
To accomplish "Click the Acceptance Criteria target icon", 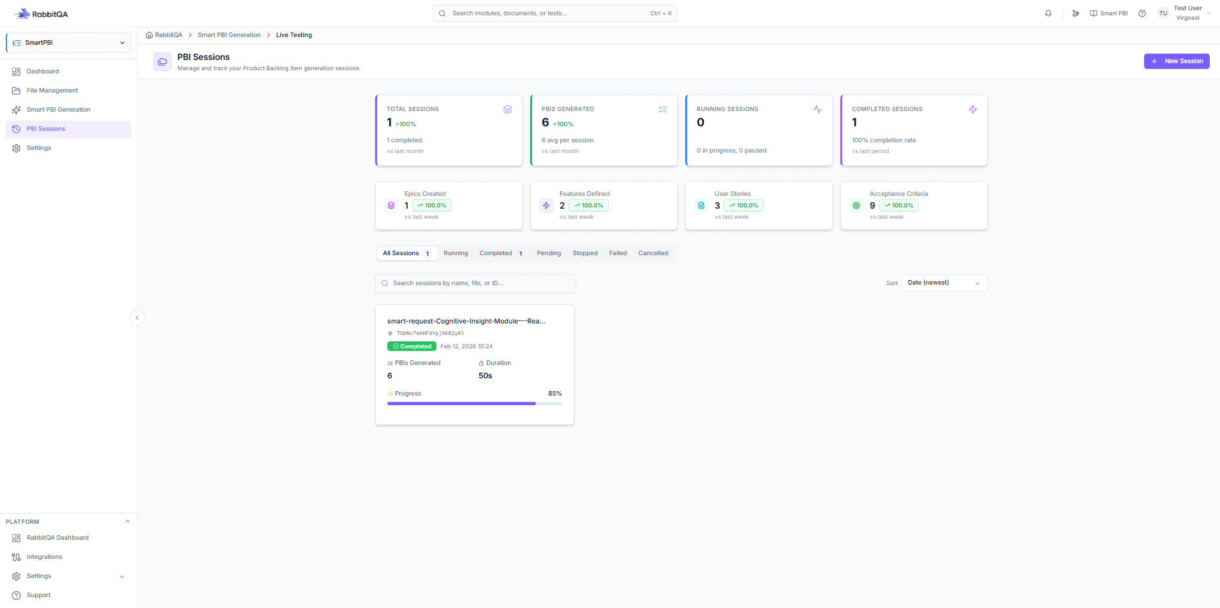I will pos(856,205).
